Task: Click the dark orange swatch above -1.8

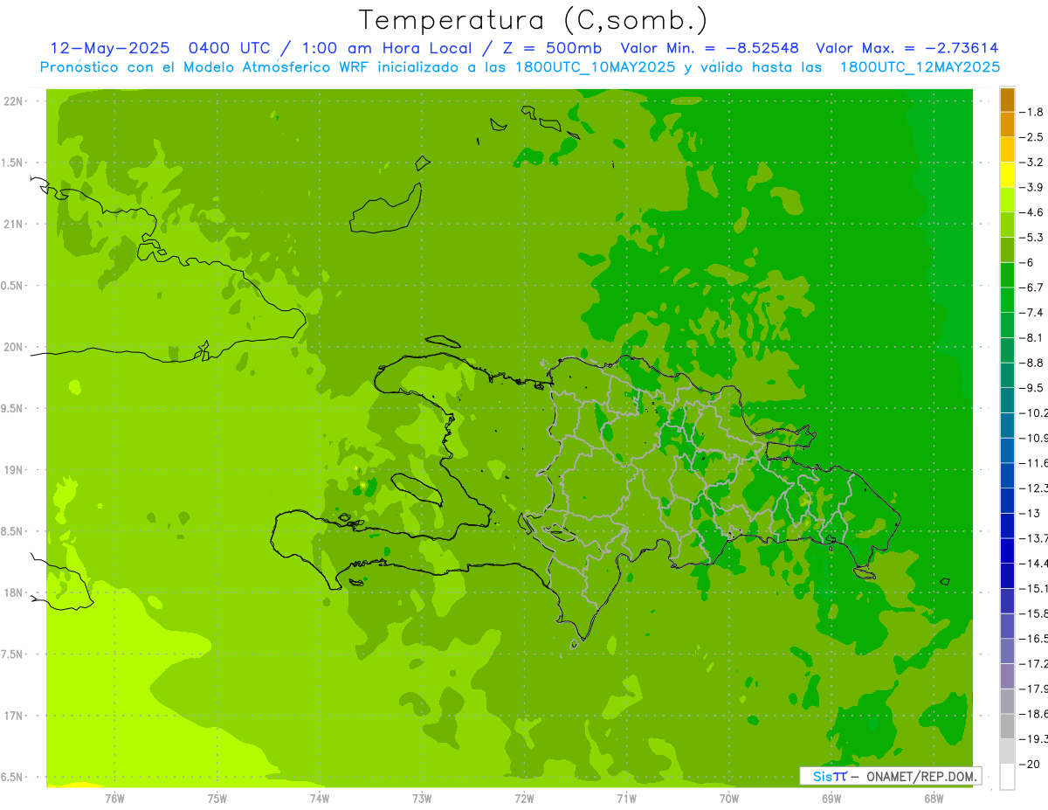Action: [x=1007, y=100]
